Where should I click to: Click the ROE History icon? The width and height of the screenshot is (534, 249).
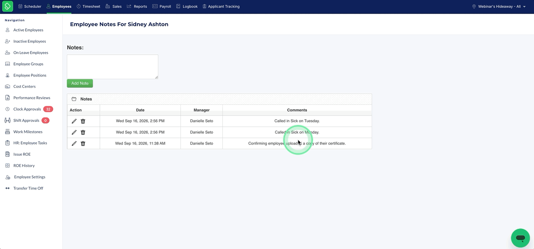click(x=7, y=165)
